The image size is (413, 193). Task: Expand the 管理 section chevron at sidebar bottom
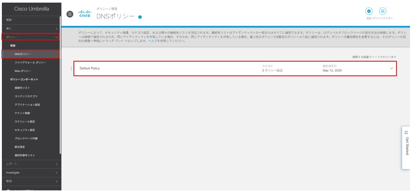(56, 181)
